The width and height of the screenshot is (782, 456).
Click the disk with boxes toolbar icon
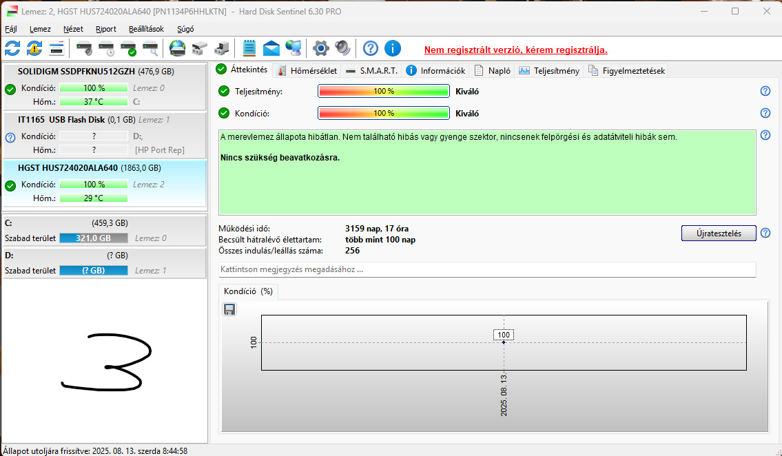click(x=200, y=48)
